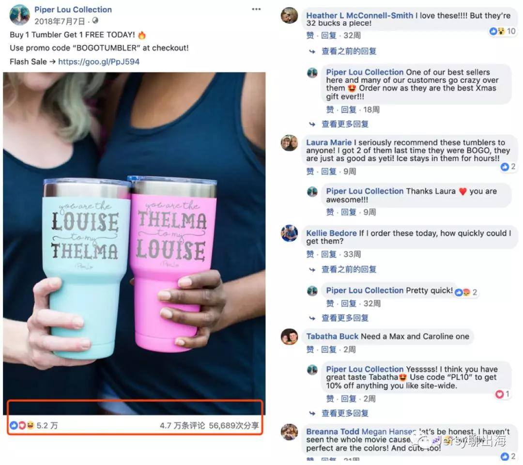Reply to Kellie Bedore's comment
The height and width of the screenshot is (465, 523).
point(328,254)
